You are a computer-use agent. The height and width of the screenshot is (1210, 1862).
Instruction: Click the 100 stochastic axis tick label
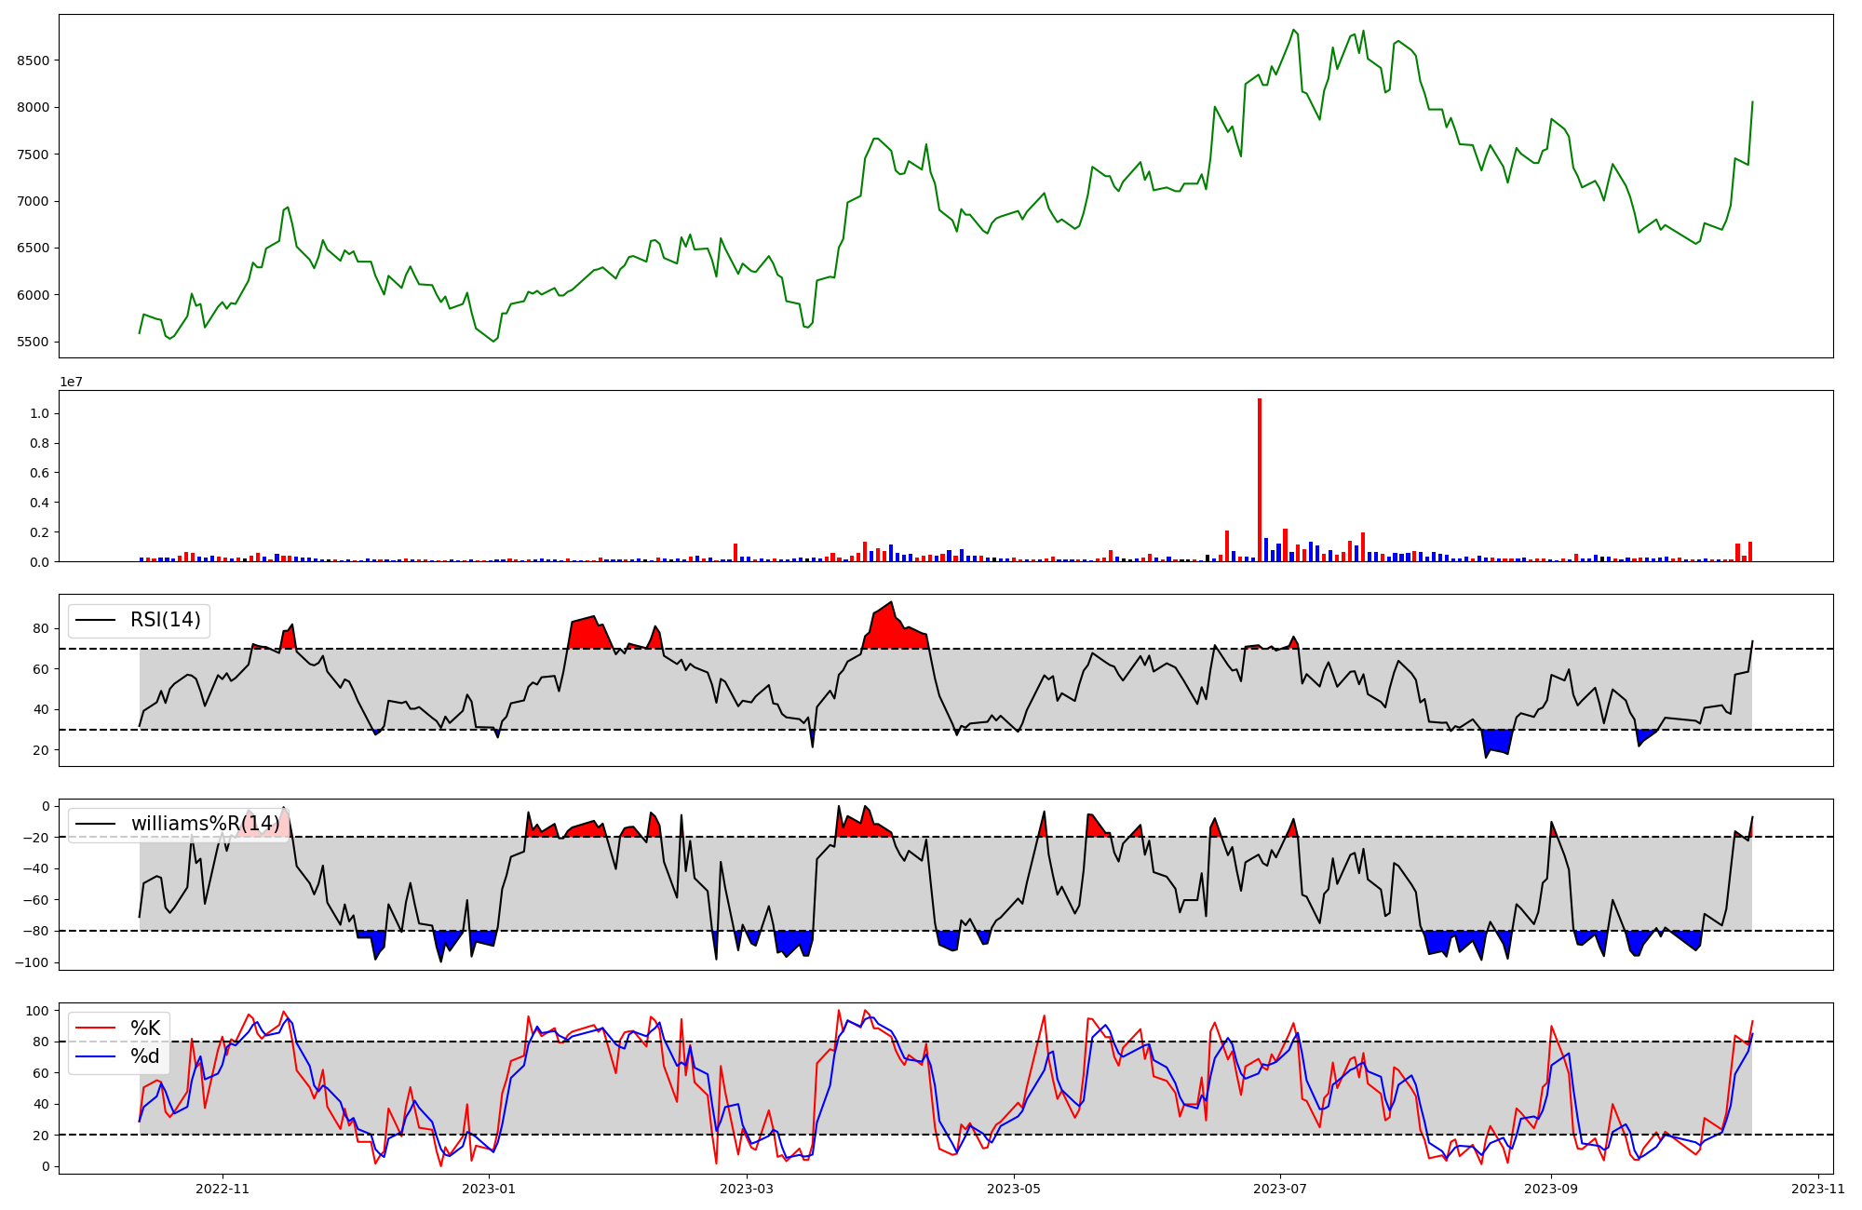point(37,1011)
